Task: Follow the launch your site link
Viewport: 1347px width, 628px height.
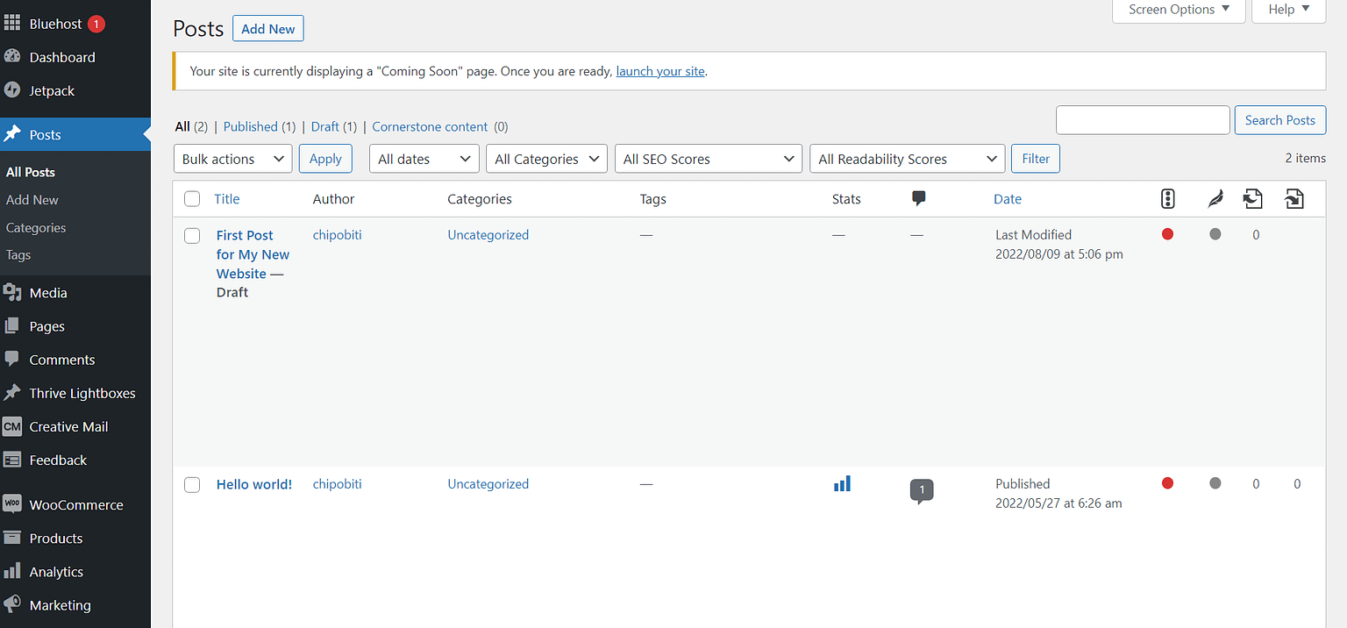Action: point(659,70)
